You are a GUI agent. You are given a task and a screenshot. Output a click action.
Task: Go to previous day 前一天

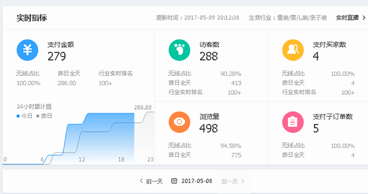[154, 181]
